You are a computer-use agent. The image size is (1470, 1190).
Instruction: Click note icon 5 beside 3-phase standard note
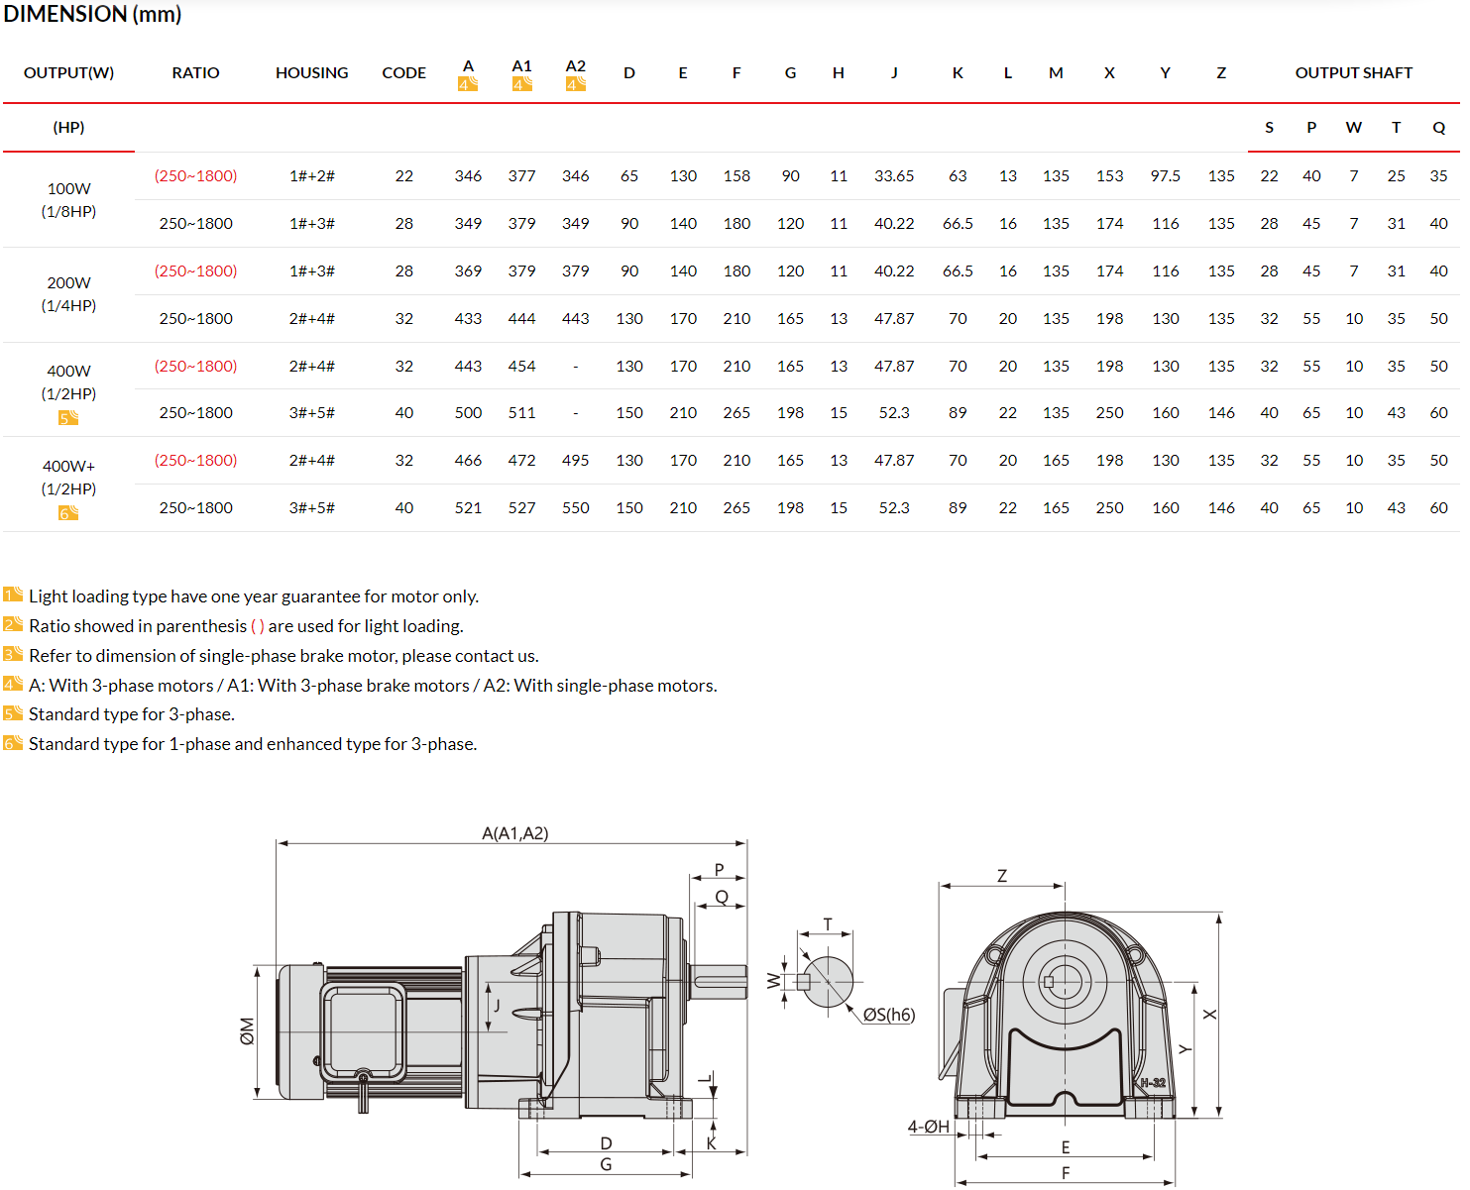(13, 712)
